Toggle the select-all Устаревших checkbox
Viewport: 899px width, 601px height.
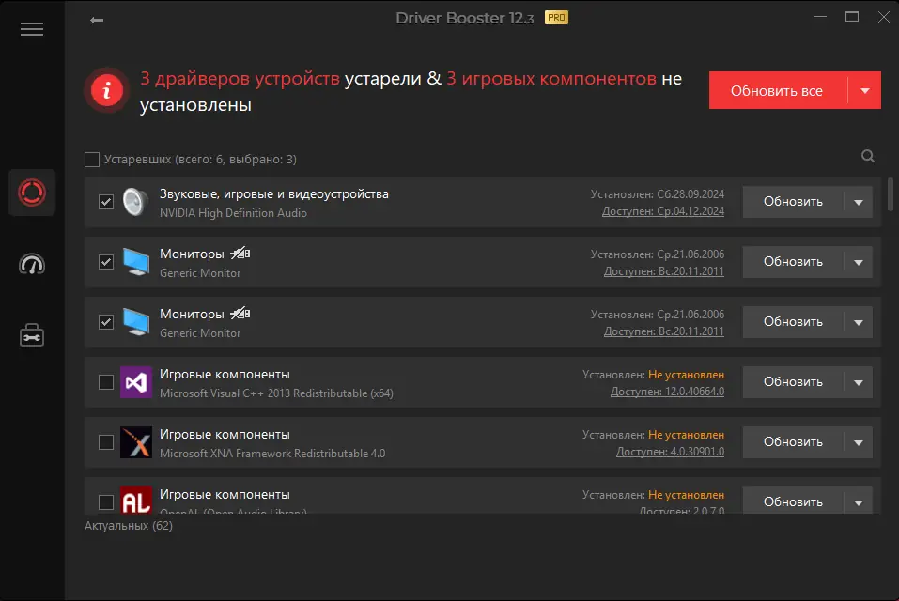click(92, 160)
